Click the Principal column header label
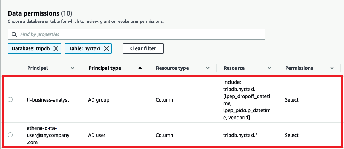This screenshot has height=149, width=344. 38,68
